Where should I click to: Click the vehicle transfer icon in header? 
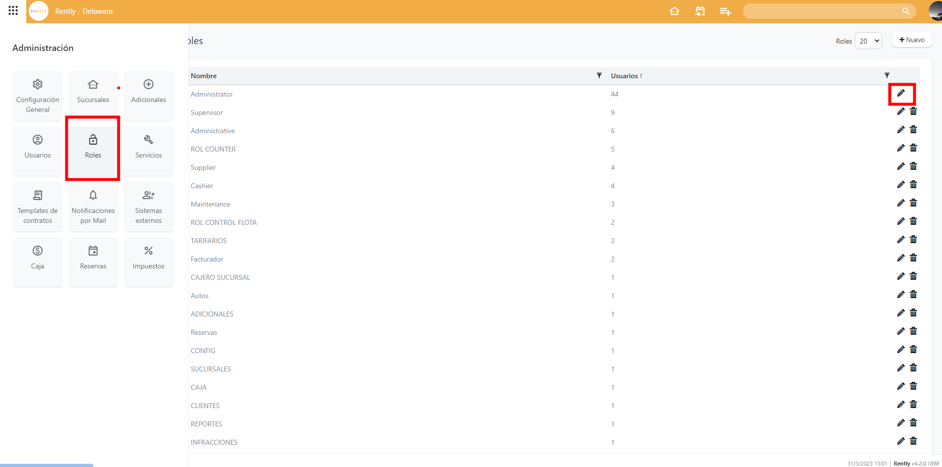699,11
